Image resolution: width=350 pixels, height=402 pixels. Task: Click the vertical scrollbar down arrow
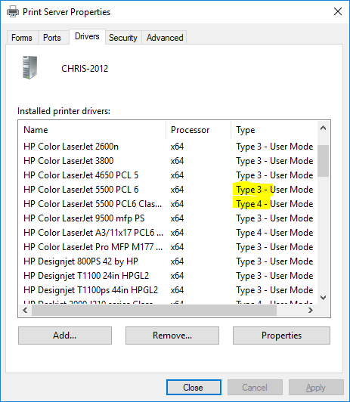323,298
